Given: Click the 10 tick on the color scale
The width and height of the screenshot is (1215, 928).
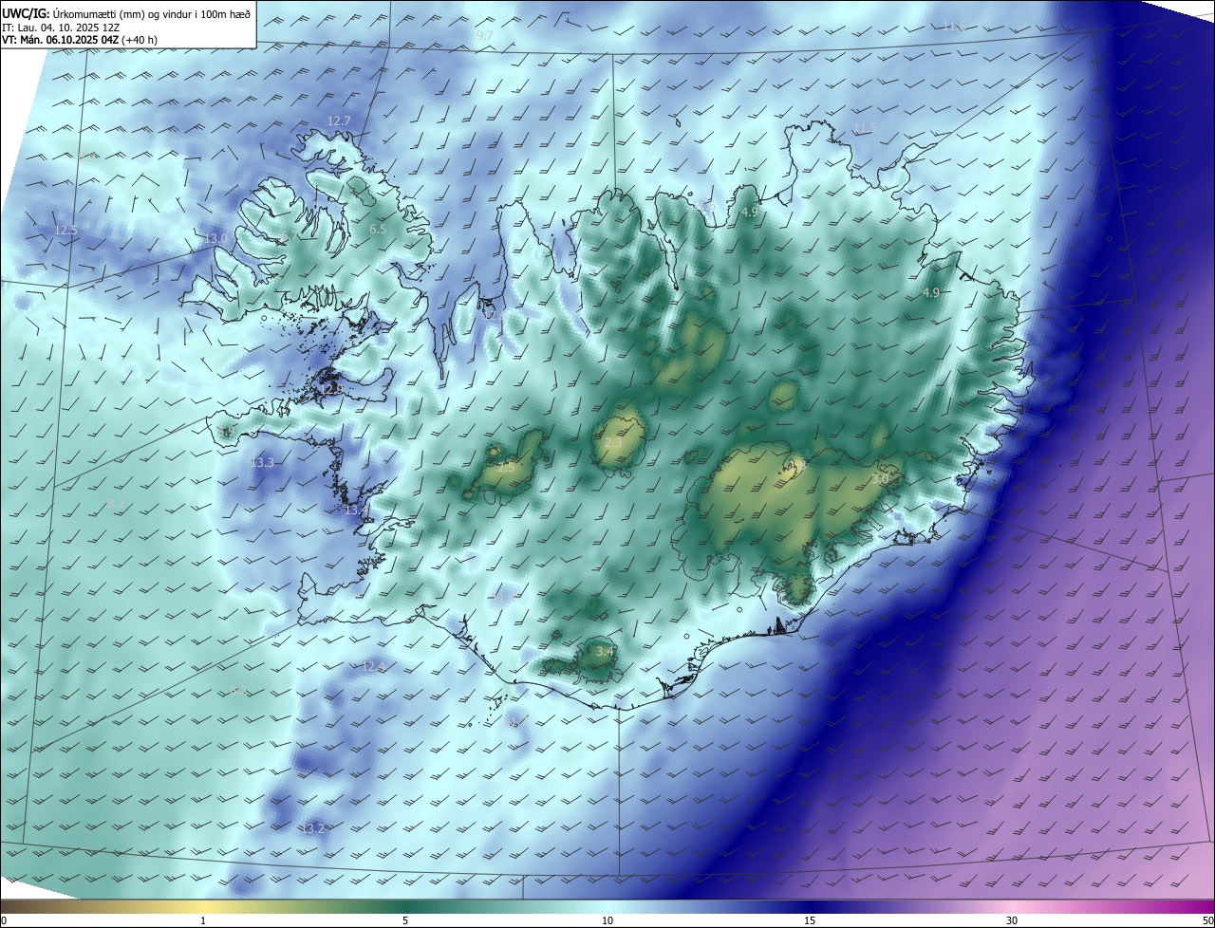Looking at the screenshot, I should click(x=607, y=920).
